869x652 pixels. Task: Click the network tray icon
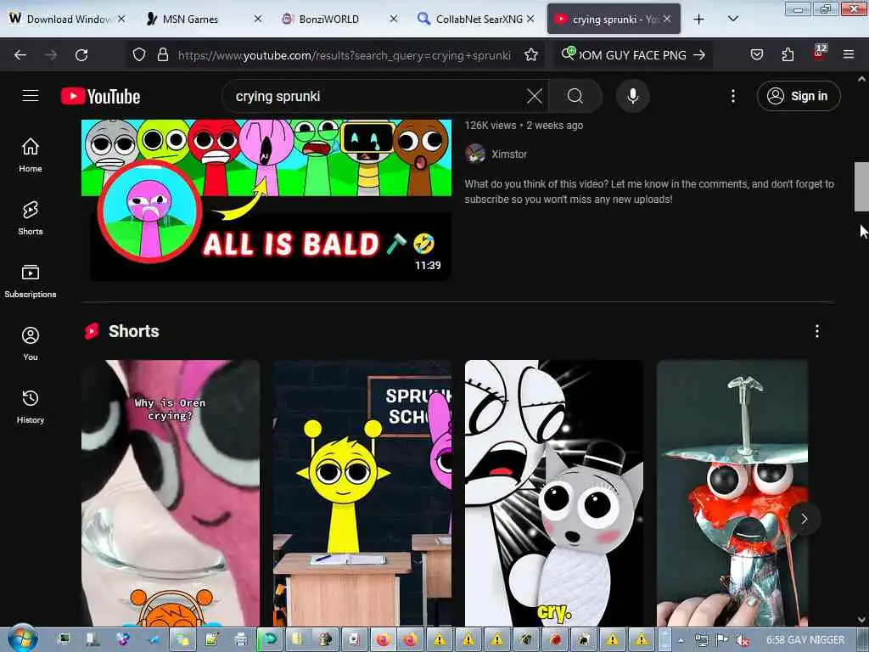(x=702, y=640)
